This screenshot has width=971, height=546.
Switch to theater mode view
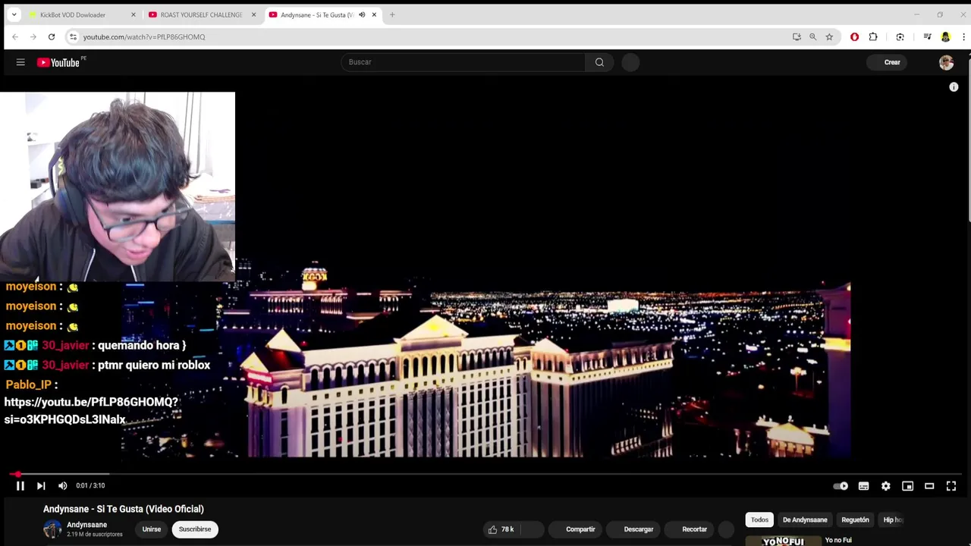pos(929,486)
